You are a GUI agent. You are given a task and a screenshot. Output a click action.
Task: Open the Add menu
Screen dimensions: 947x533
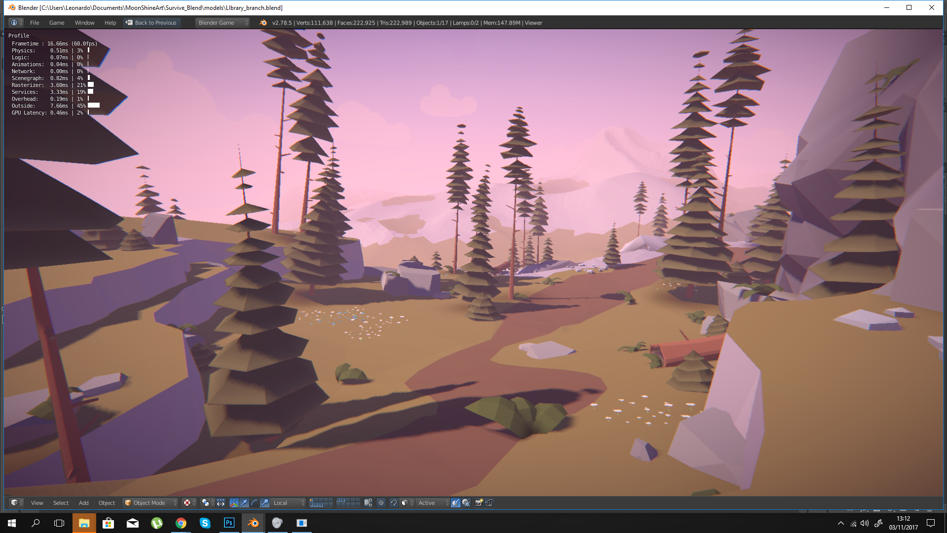point(83,503)
